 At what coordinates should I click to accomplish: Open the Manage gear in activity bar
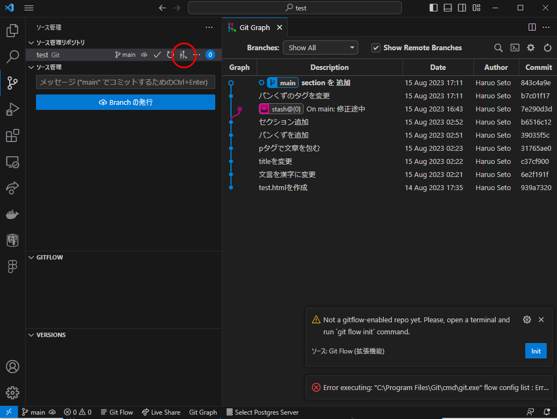coord(13,393)
